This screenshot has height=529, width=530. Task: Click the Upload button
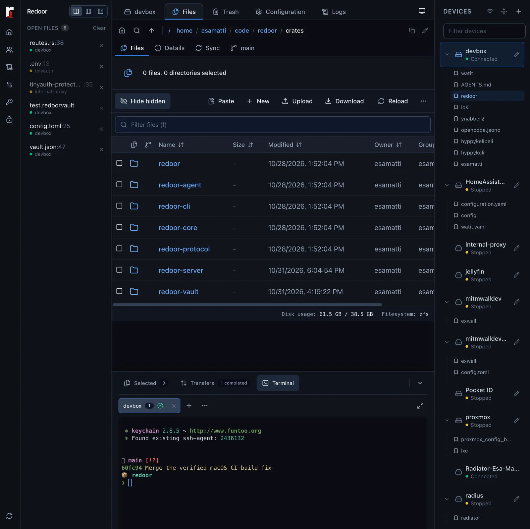coord(297,101)
